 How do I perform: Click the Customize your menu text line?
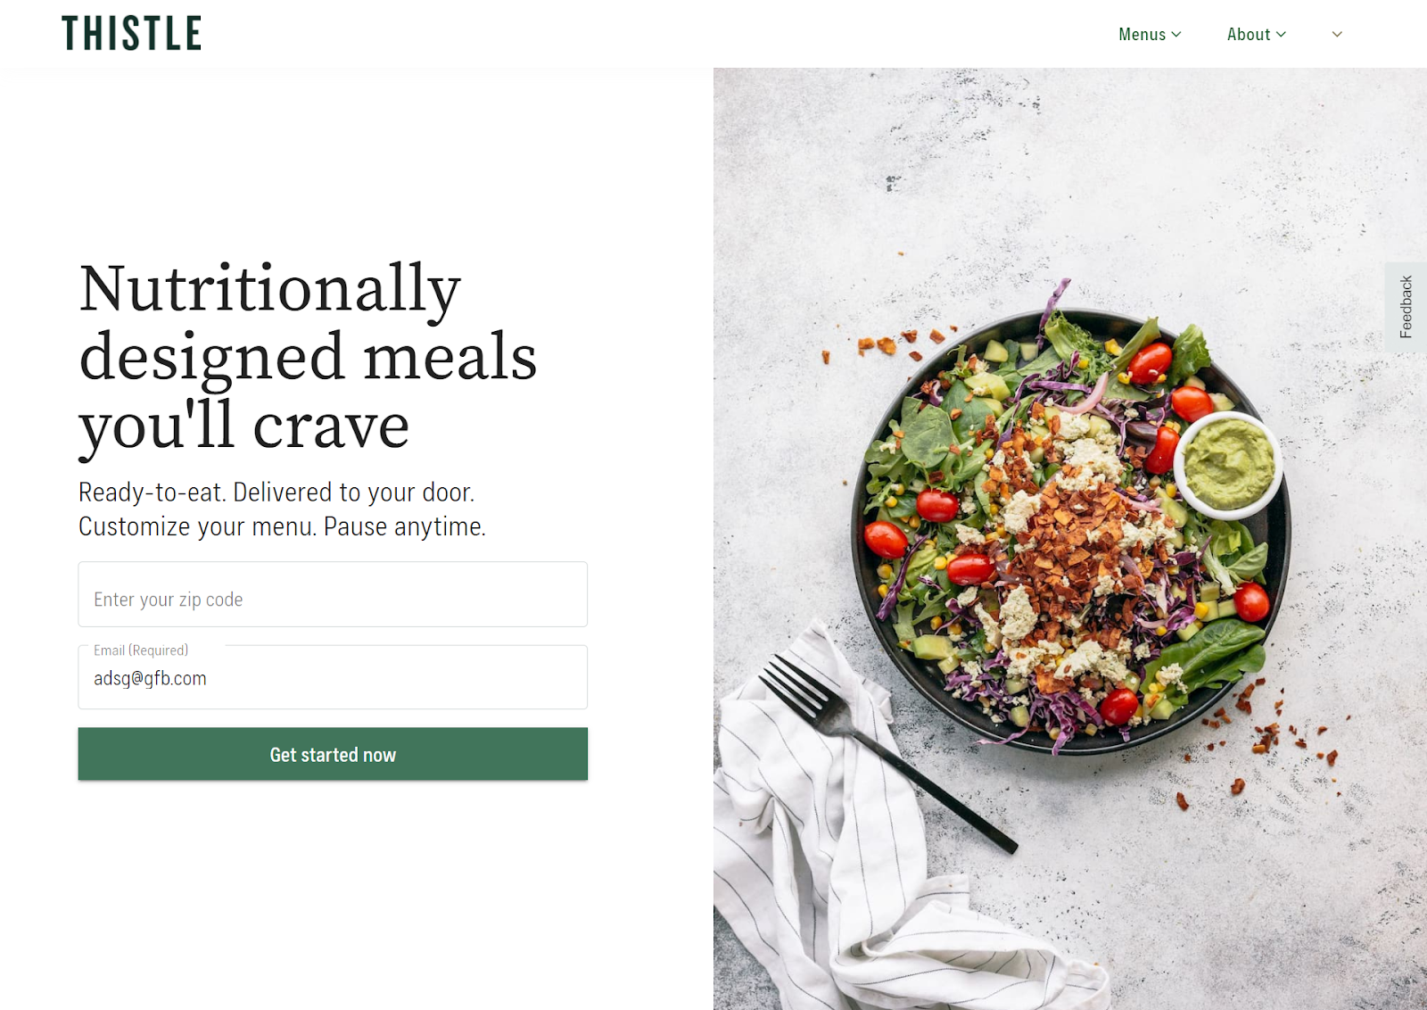[x=282, y=526]
